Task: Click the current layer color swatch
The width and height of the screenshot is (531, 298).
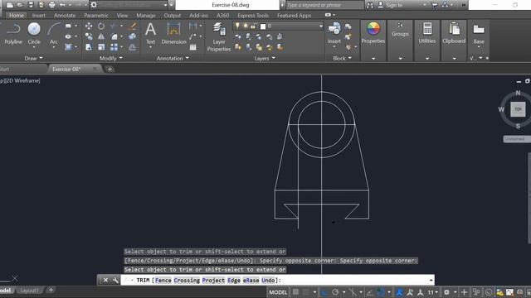Action: point(263,26)
